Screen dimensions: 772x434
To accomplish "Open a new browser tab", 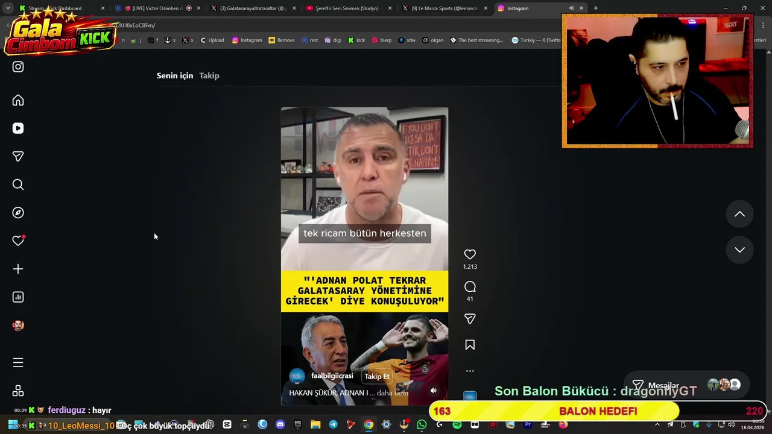I will [596, 8].
